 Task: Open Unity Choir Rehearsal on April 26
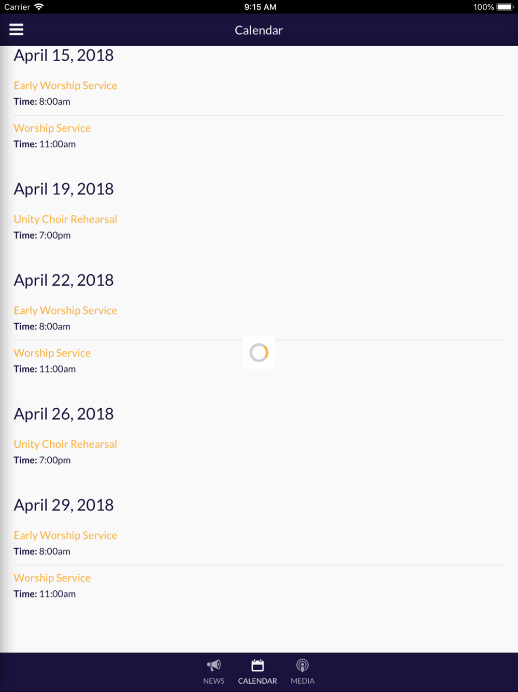point(65,445)
